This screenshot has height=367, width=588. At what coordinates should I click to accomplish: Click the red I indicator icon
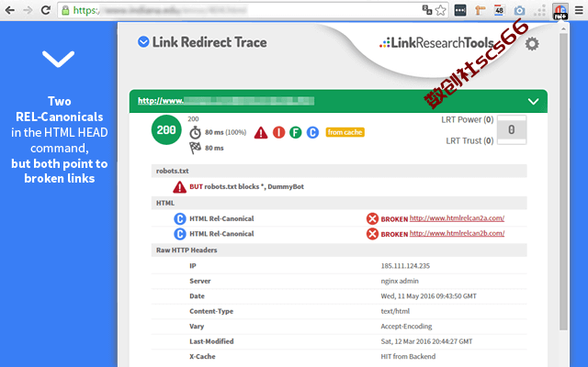click(278, 132)
